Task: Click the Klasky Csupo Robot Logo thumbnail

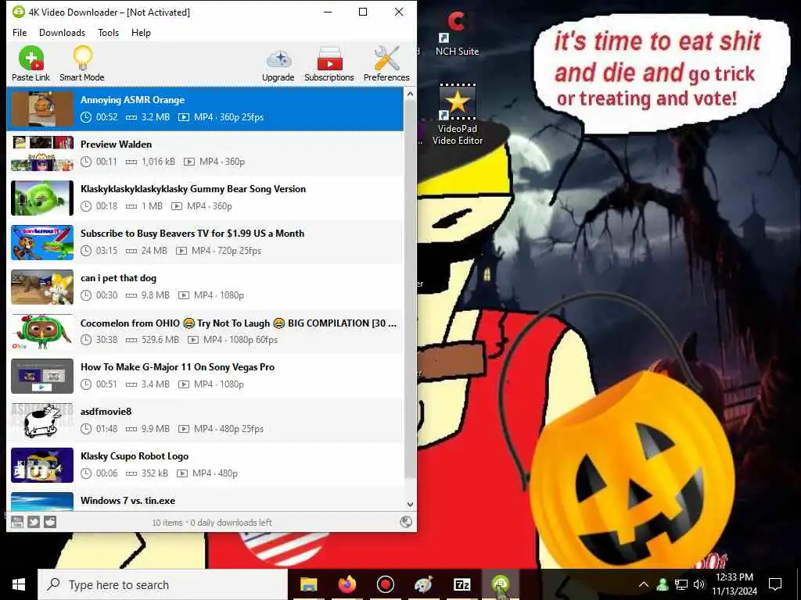Action: coord(42,465)
